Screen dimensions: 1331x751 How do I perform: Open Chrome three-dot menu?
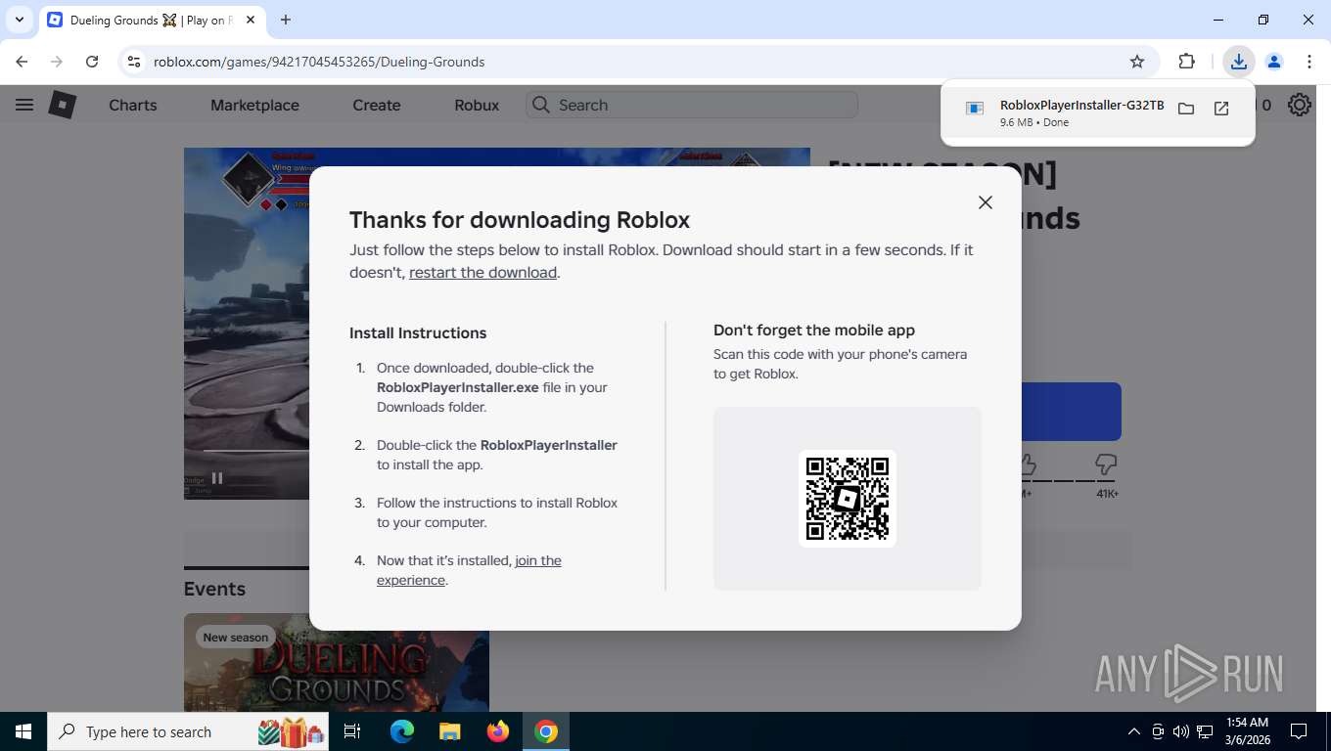[1309, 62]
